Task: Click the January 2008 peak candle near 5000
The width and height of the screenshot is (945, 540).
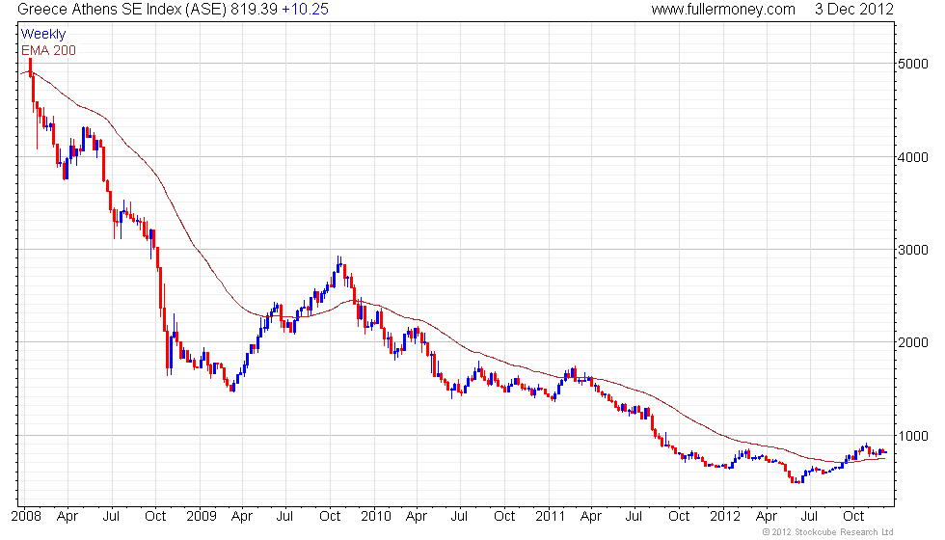Action: click(30, 67)
